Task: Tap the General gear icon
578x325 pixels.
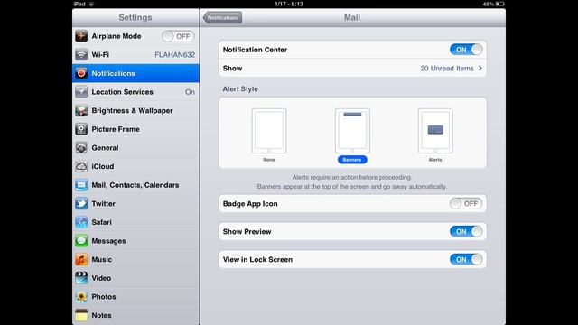Action: point(81,148)
